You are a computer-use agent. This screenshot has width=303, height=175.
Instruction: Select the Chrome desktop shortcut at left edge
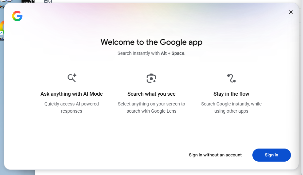pyautogui.click(x=2, y=30)
